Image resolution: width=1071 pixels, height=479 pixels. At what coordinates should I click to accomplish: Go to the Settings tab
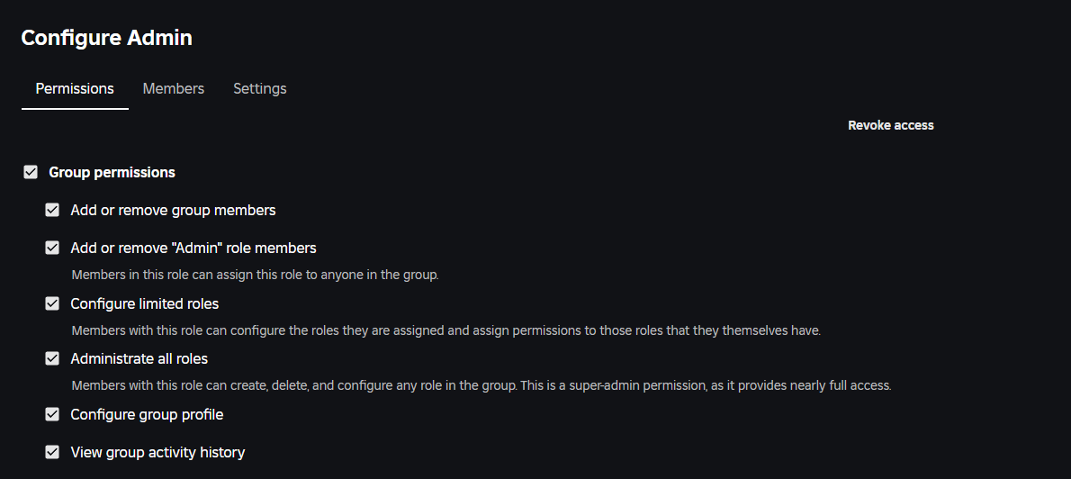point(260,89)
